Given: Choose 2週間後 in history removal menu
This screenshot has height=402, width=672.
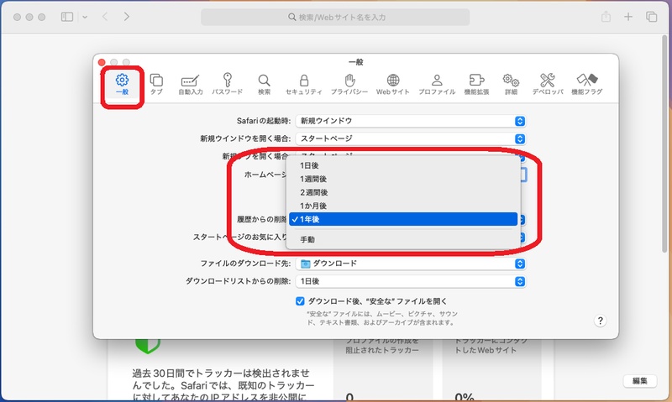Looking at the screenshot, I should click(x=403, y=192).
